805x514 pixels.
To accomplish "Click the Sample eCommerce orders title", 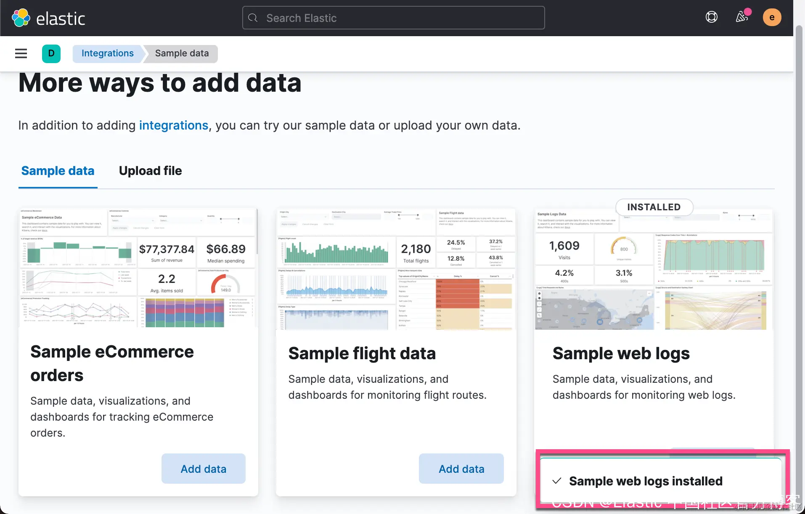I will (112, 363).
